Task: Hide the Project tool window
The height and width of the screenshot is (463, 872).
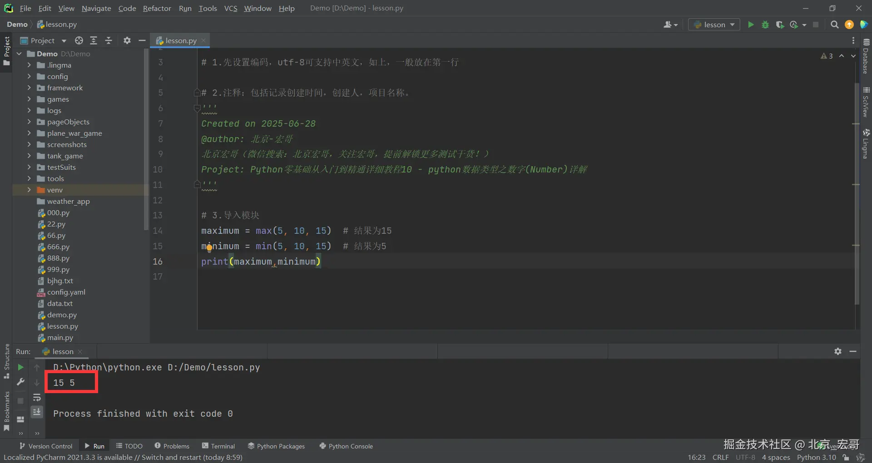Action: coord(142,40)
